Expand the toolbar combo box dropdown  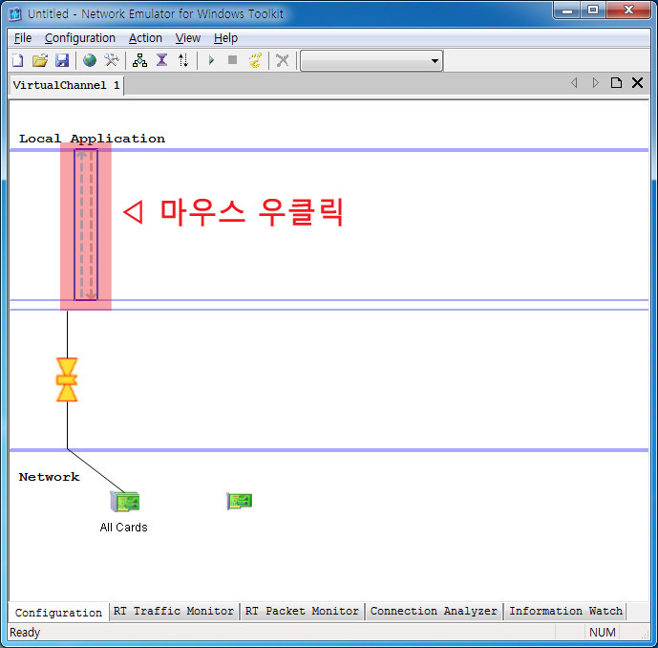tap(435, 61)
